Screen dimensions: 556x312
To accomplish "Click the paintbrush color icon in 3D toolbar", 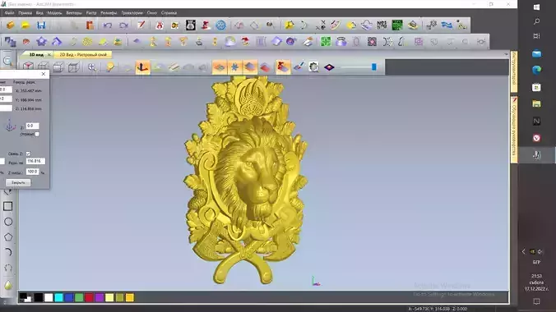I will tap(299, 67).
